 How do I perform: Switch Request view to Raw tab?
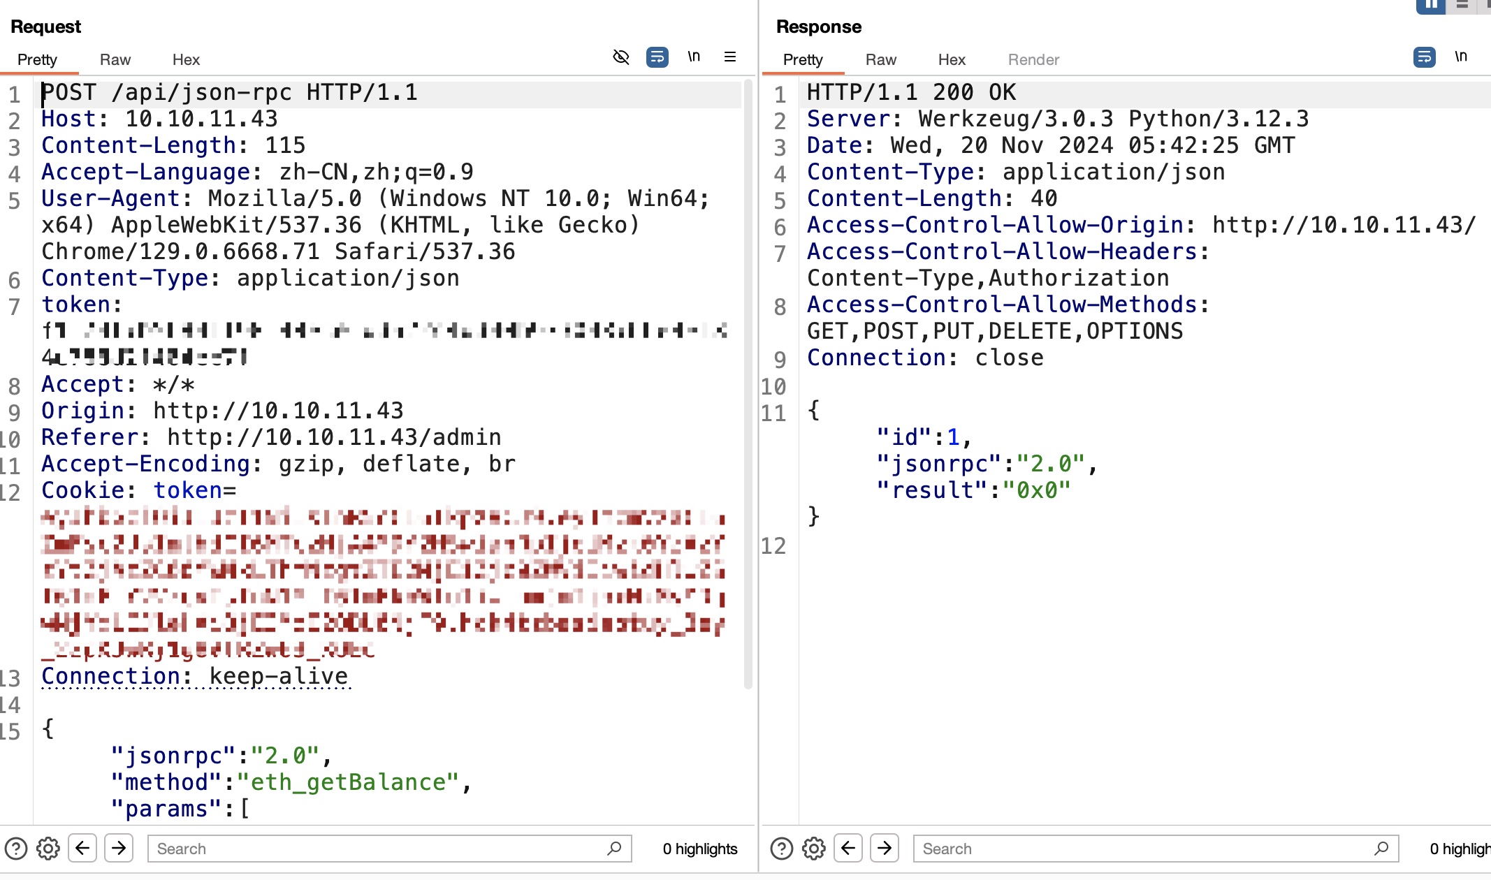pos(115,60)
